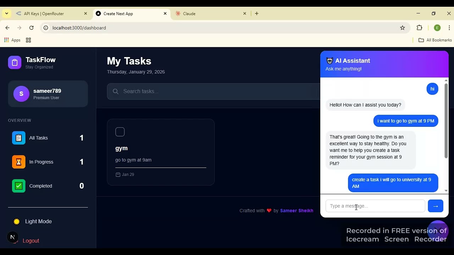
Task: View site information icon in address bar
Action: click(46, 28)
